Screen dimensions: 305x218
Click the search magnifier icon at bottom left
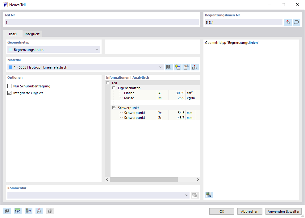pos(7,211)
